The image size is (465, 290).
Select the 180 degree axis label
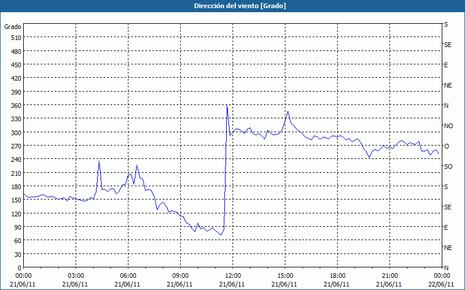16,187
